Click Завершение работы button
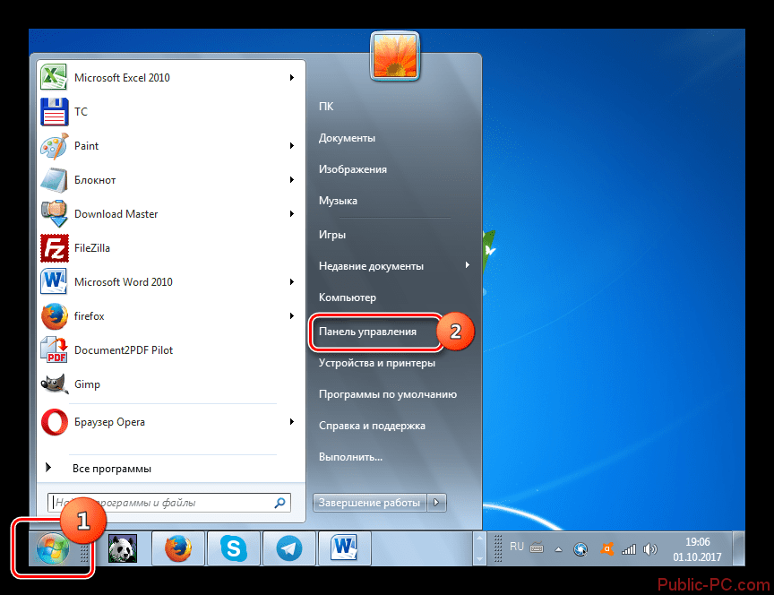 (370, 503)
